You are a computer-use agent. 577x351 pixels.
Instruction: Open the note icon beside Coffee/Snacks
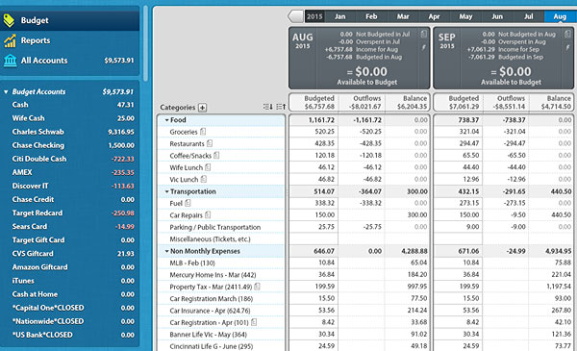[x=216, y=155]
